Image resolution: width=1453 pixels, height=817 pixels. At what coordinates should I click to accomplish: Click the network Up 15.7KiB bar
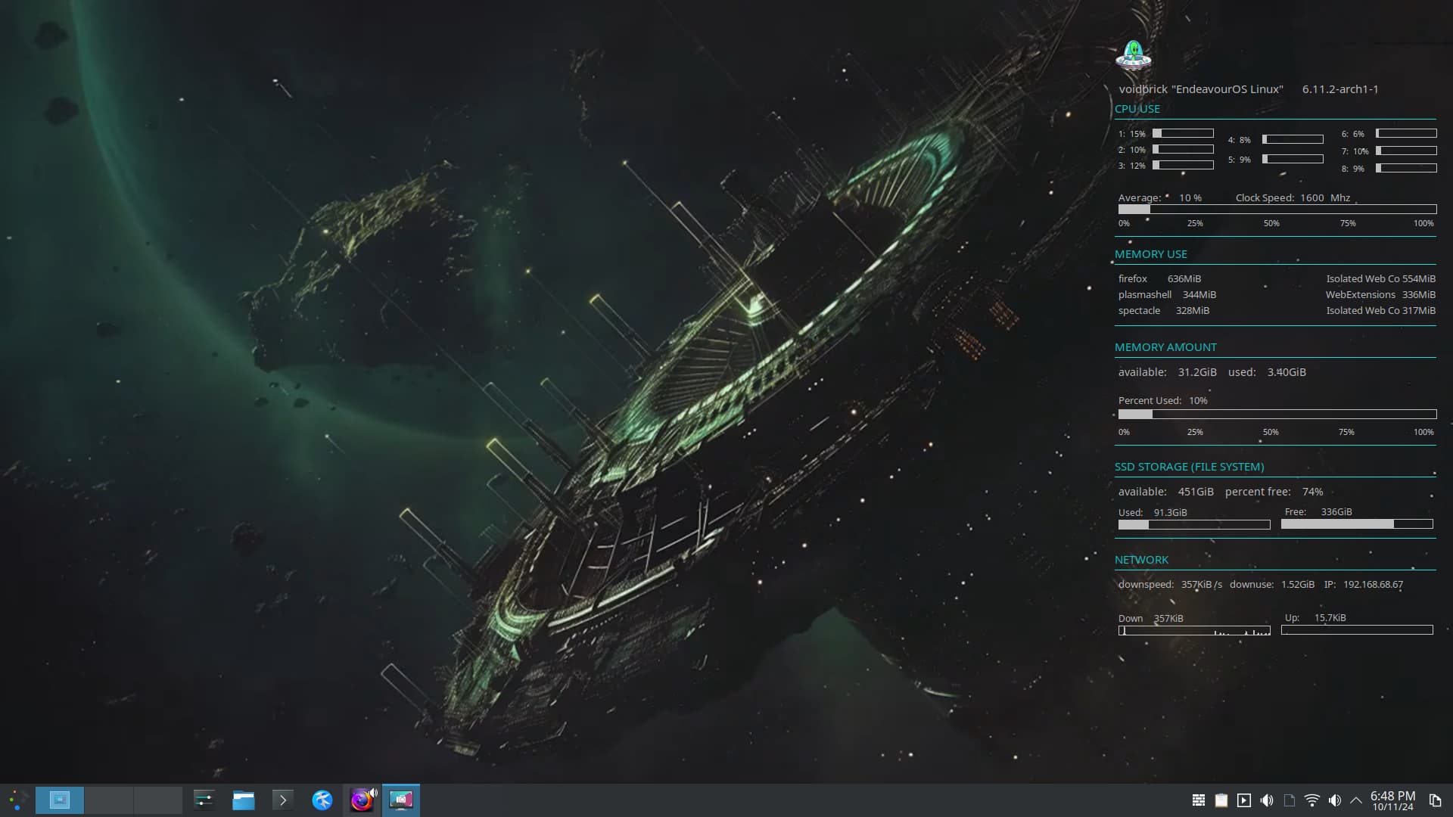click(1357, 630)
